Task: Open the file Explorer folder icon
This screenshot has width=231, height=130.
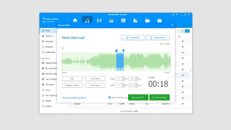Action: 147,21
